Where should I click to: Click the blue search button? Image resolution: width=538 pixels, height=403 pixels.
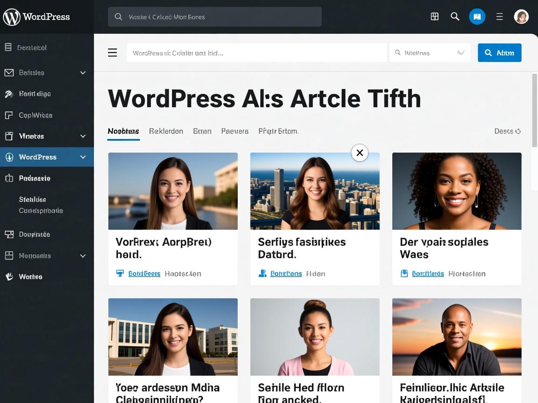[499, 53]
